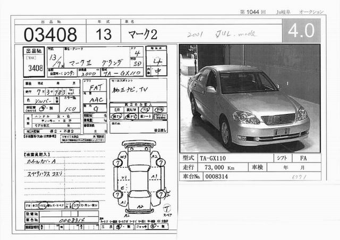Click the handwritten door count 4
The height and width of the screenshot is (240, 340).
click(x=137, y=53)
